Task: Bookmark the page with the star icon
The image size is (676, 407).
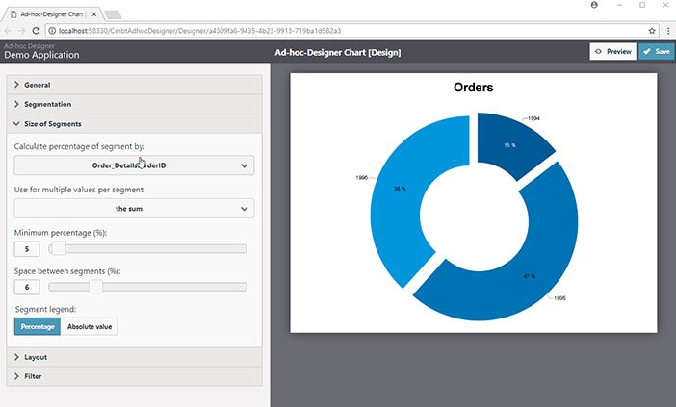Action: point(652,31)
